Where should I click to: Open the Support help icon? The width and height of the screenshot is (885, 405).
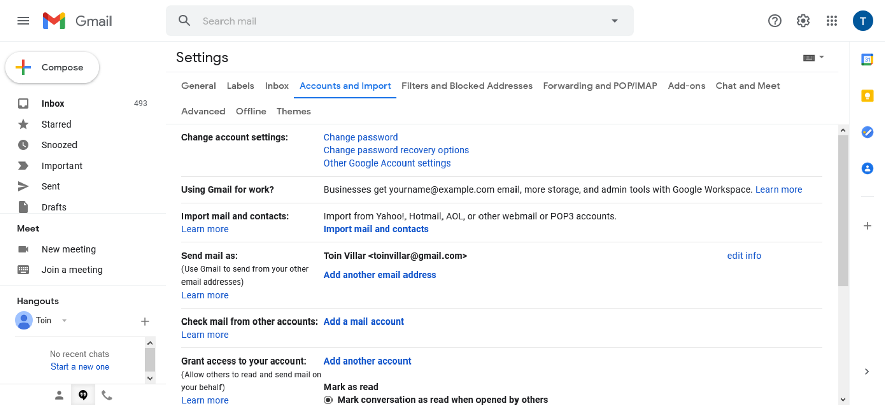(x=775, y=21)
